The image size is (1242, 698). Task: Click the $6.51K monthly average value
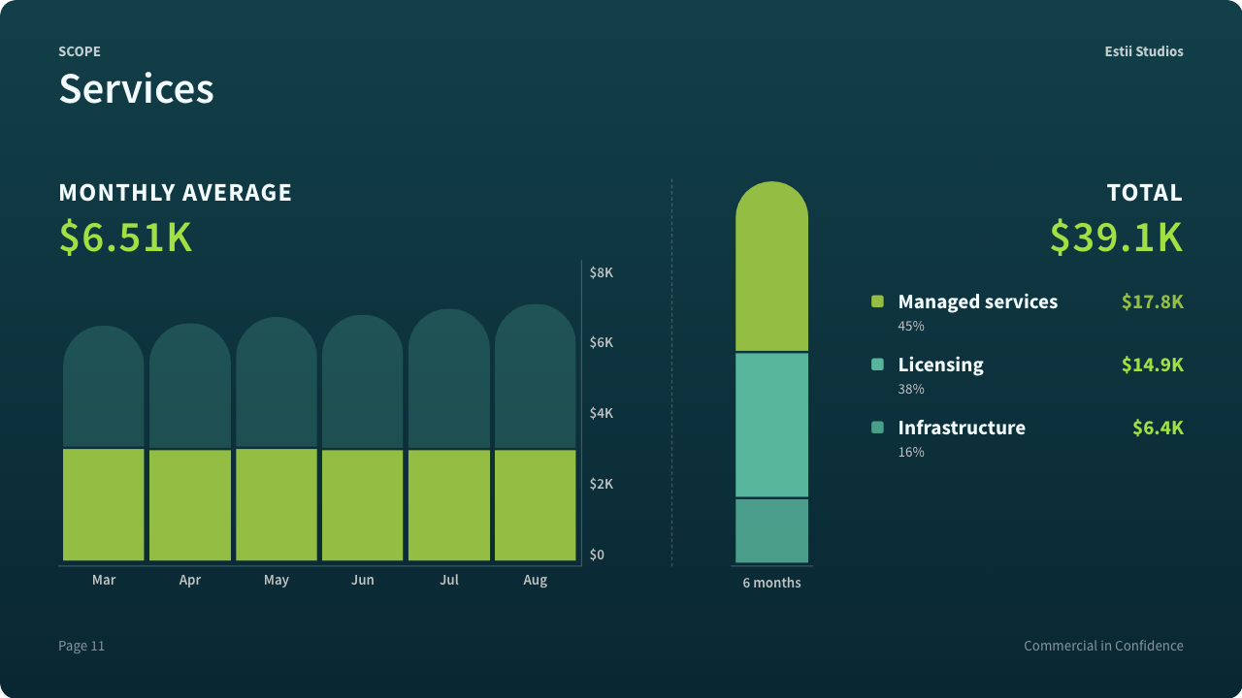coord(126,238)
